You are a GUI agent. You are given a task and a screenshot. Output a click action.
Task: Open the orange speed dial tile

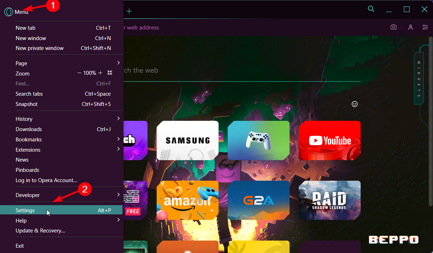[188, 247]
